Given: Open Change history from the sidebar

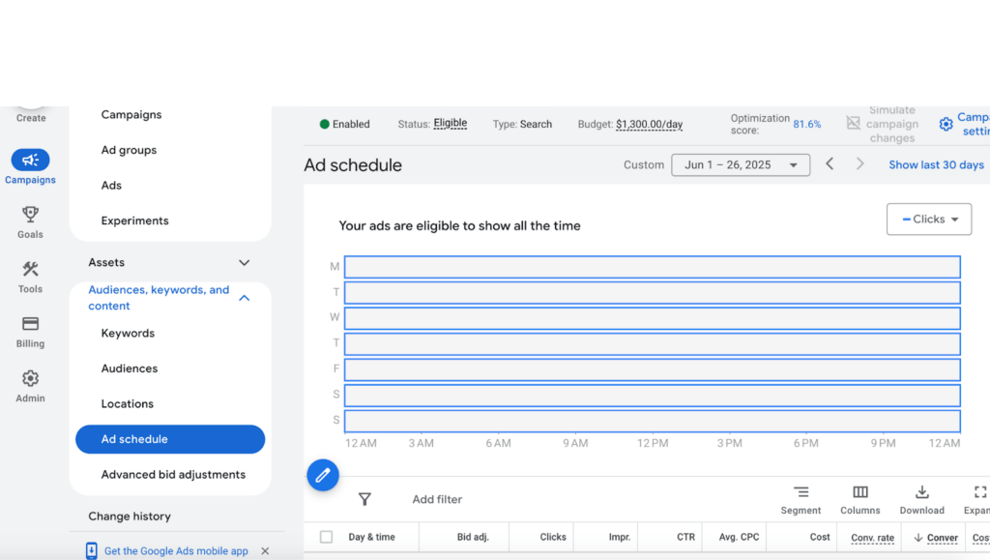Looking at the screenshot, I should [130, 516].
